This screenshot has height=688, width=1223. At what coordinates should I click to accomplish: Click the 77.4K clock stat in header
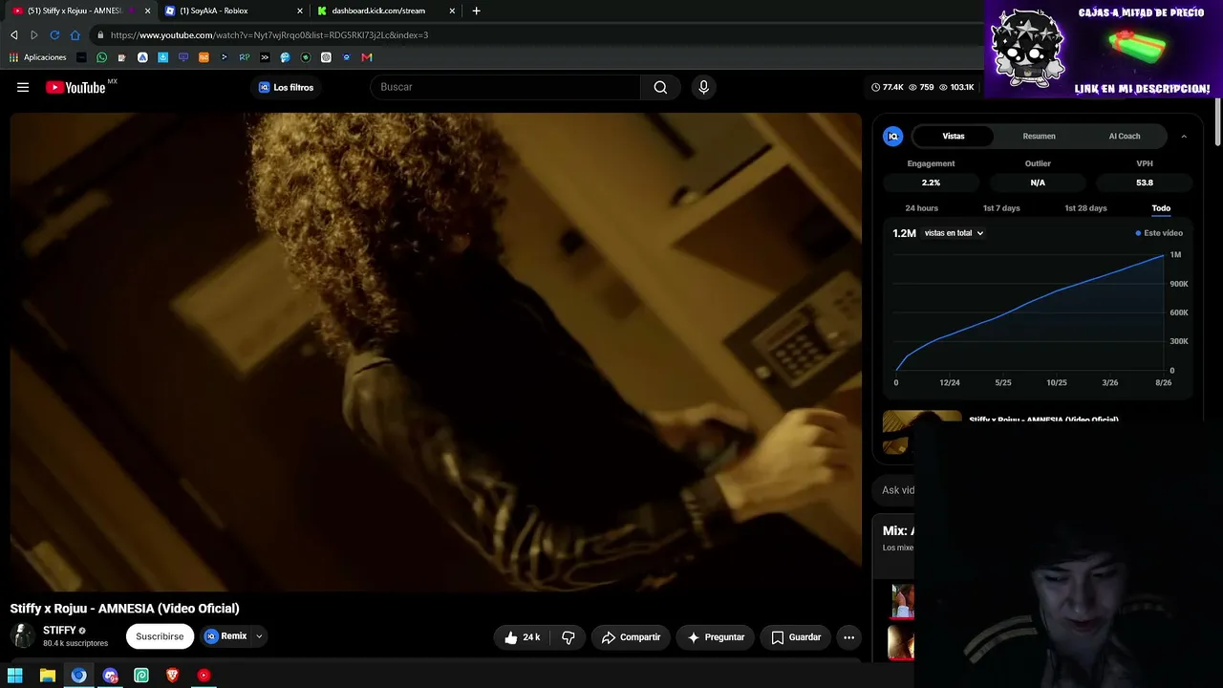tap(888, 87)
